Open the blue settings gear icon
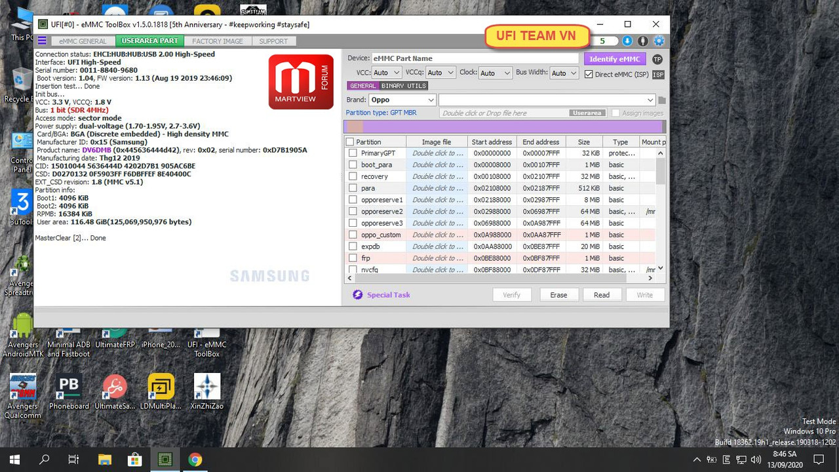The image size is (839, 472). point(659,41)
